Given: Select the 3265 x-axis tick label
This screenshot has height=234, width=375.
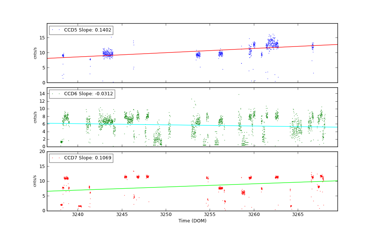Looking at the screenshot, I should point(298,214).
